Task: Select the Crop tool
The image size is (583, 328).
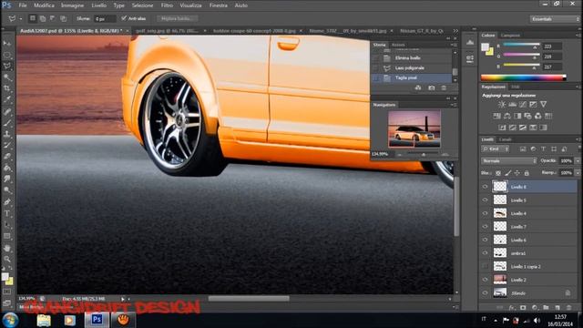Action: (x=7, y=88)
